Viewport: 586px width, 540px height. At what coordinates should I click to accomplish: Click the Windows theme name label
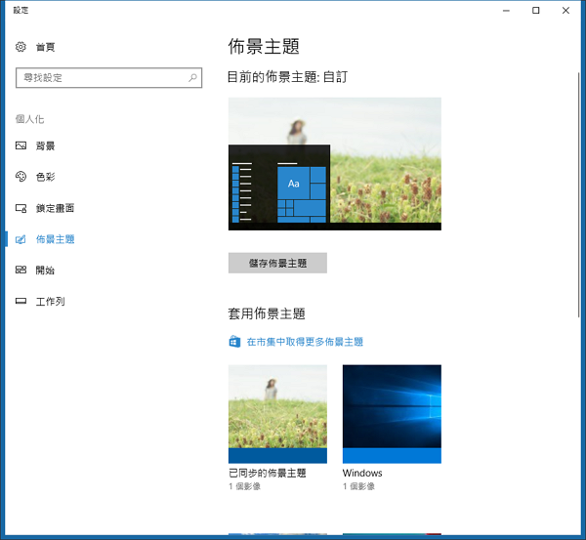[x=362, y=473]
